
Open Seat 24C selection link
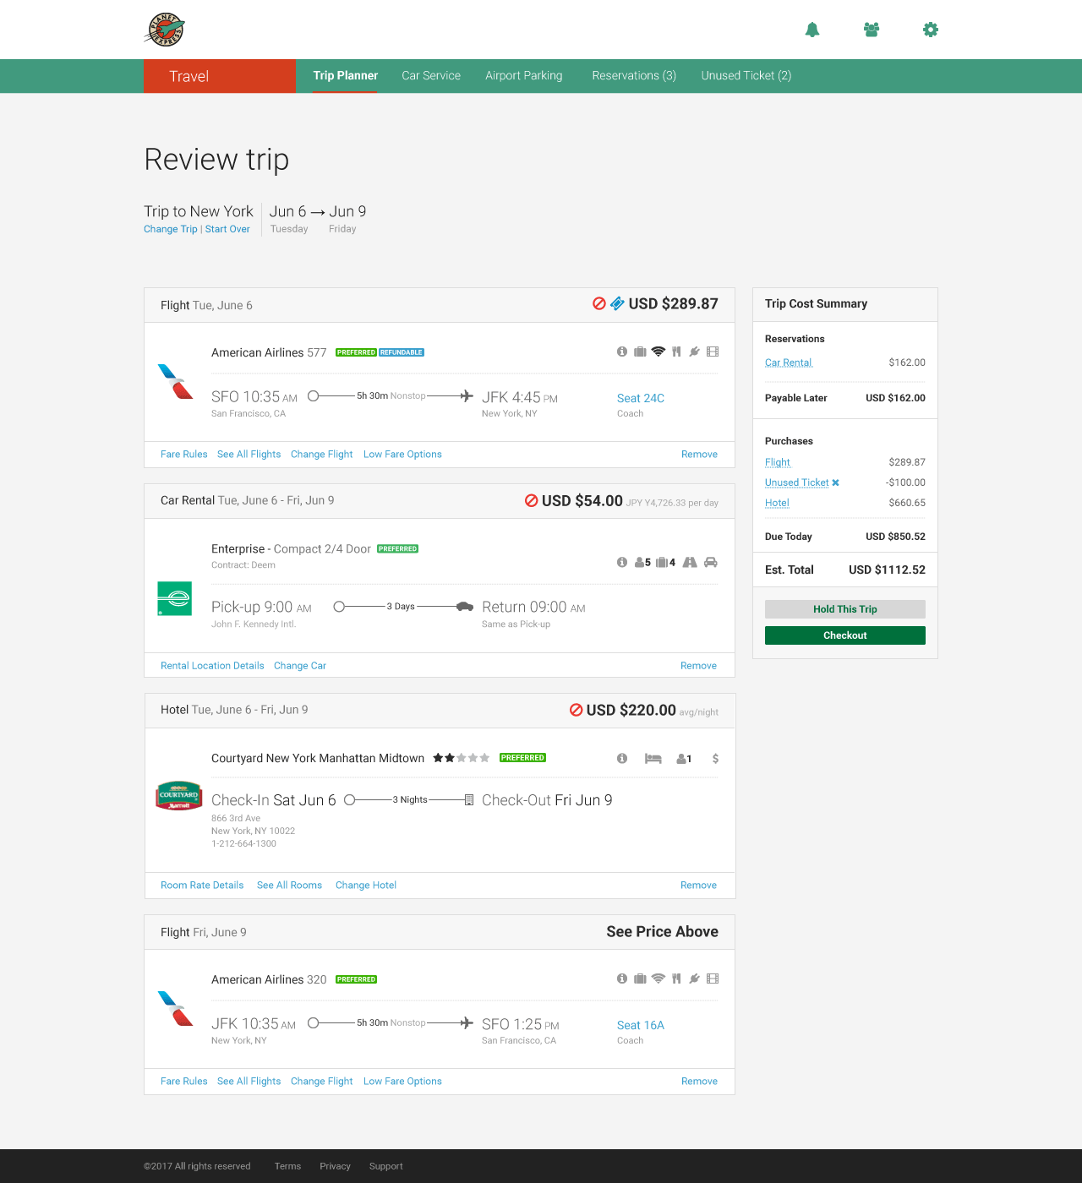(x=641, y=398)
